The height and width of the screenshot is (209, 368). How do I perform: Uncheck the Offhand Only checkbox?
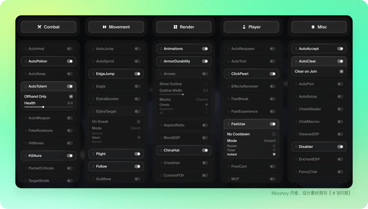tap(71, 96)
